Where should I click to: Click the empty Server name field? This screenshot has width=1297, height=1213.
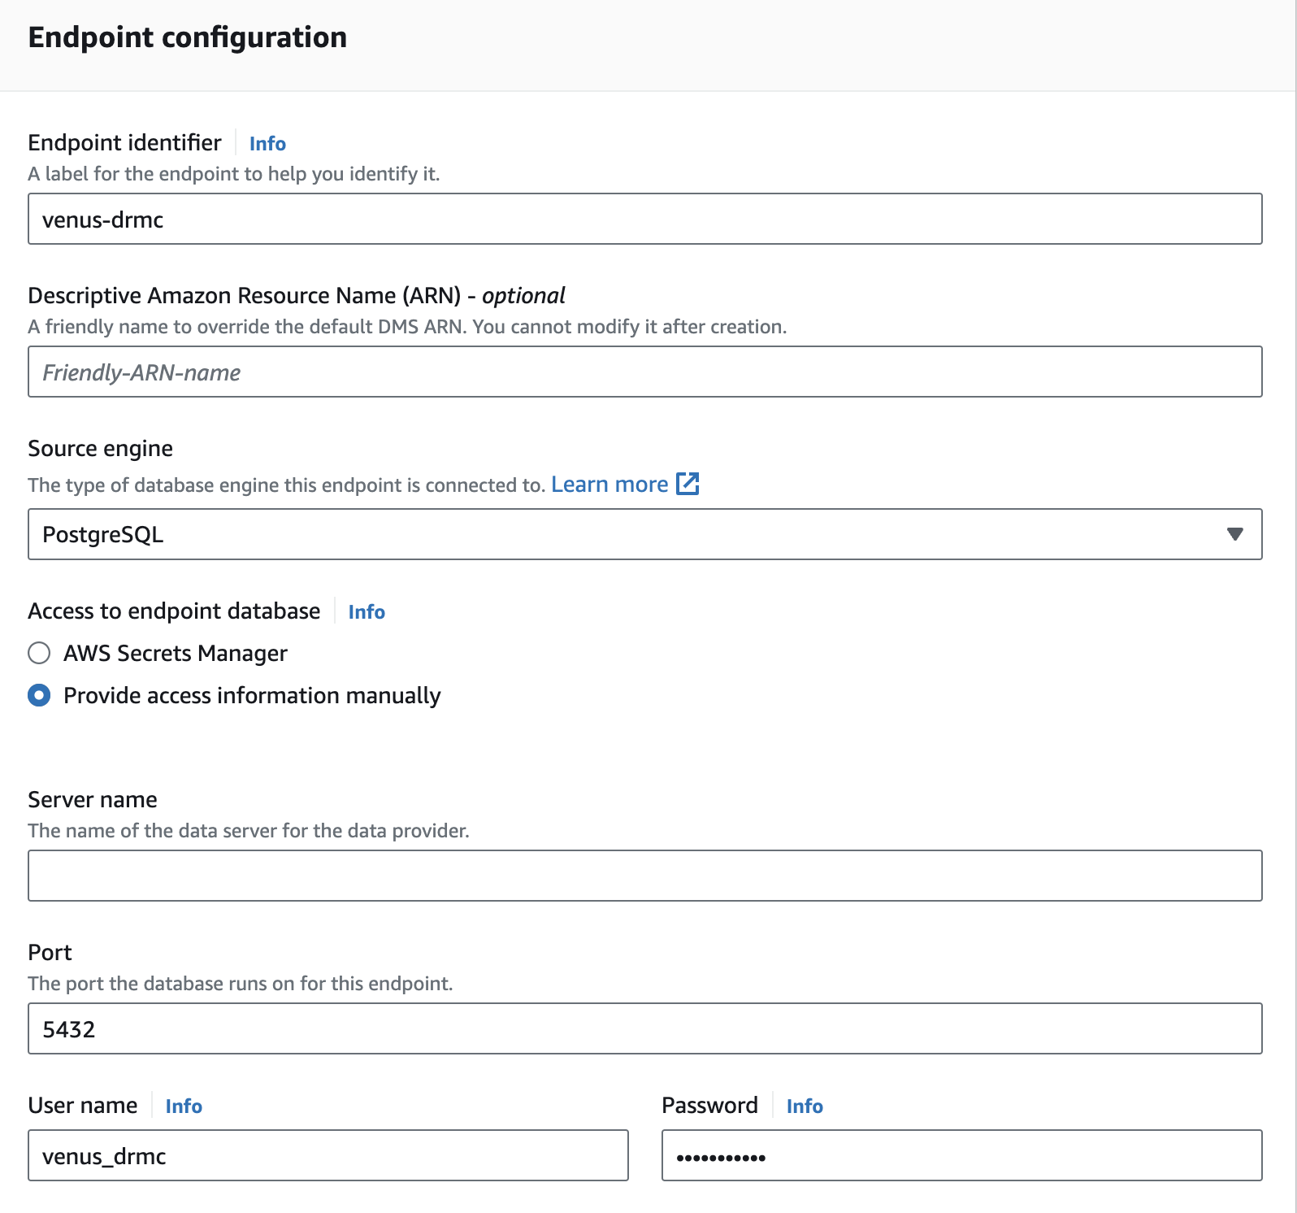[x=644, y=876]
